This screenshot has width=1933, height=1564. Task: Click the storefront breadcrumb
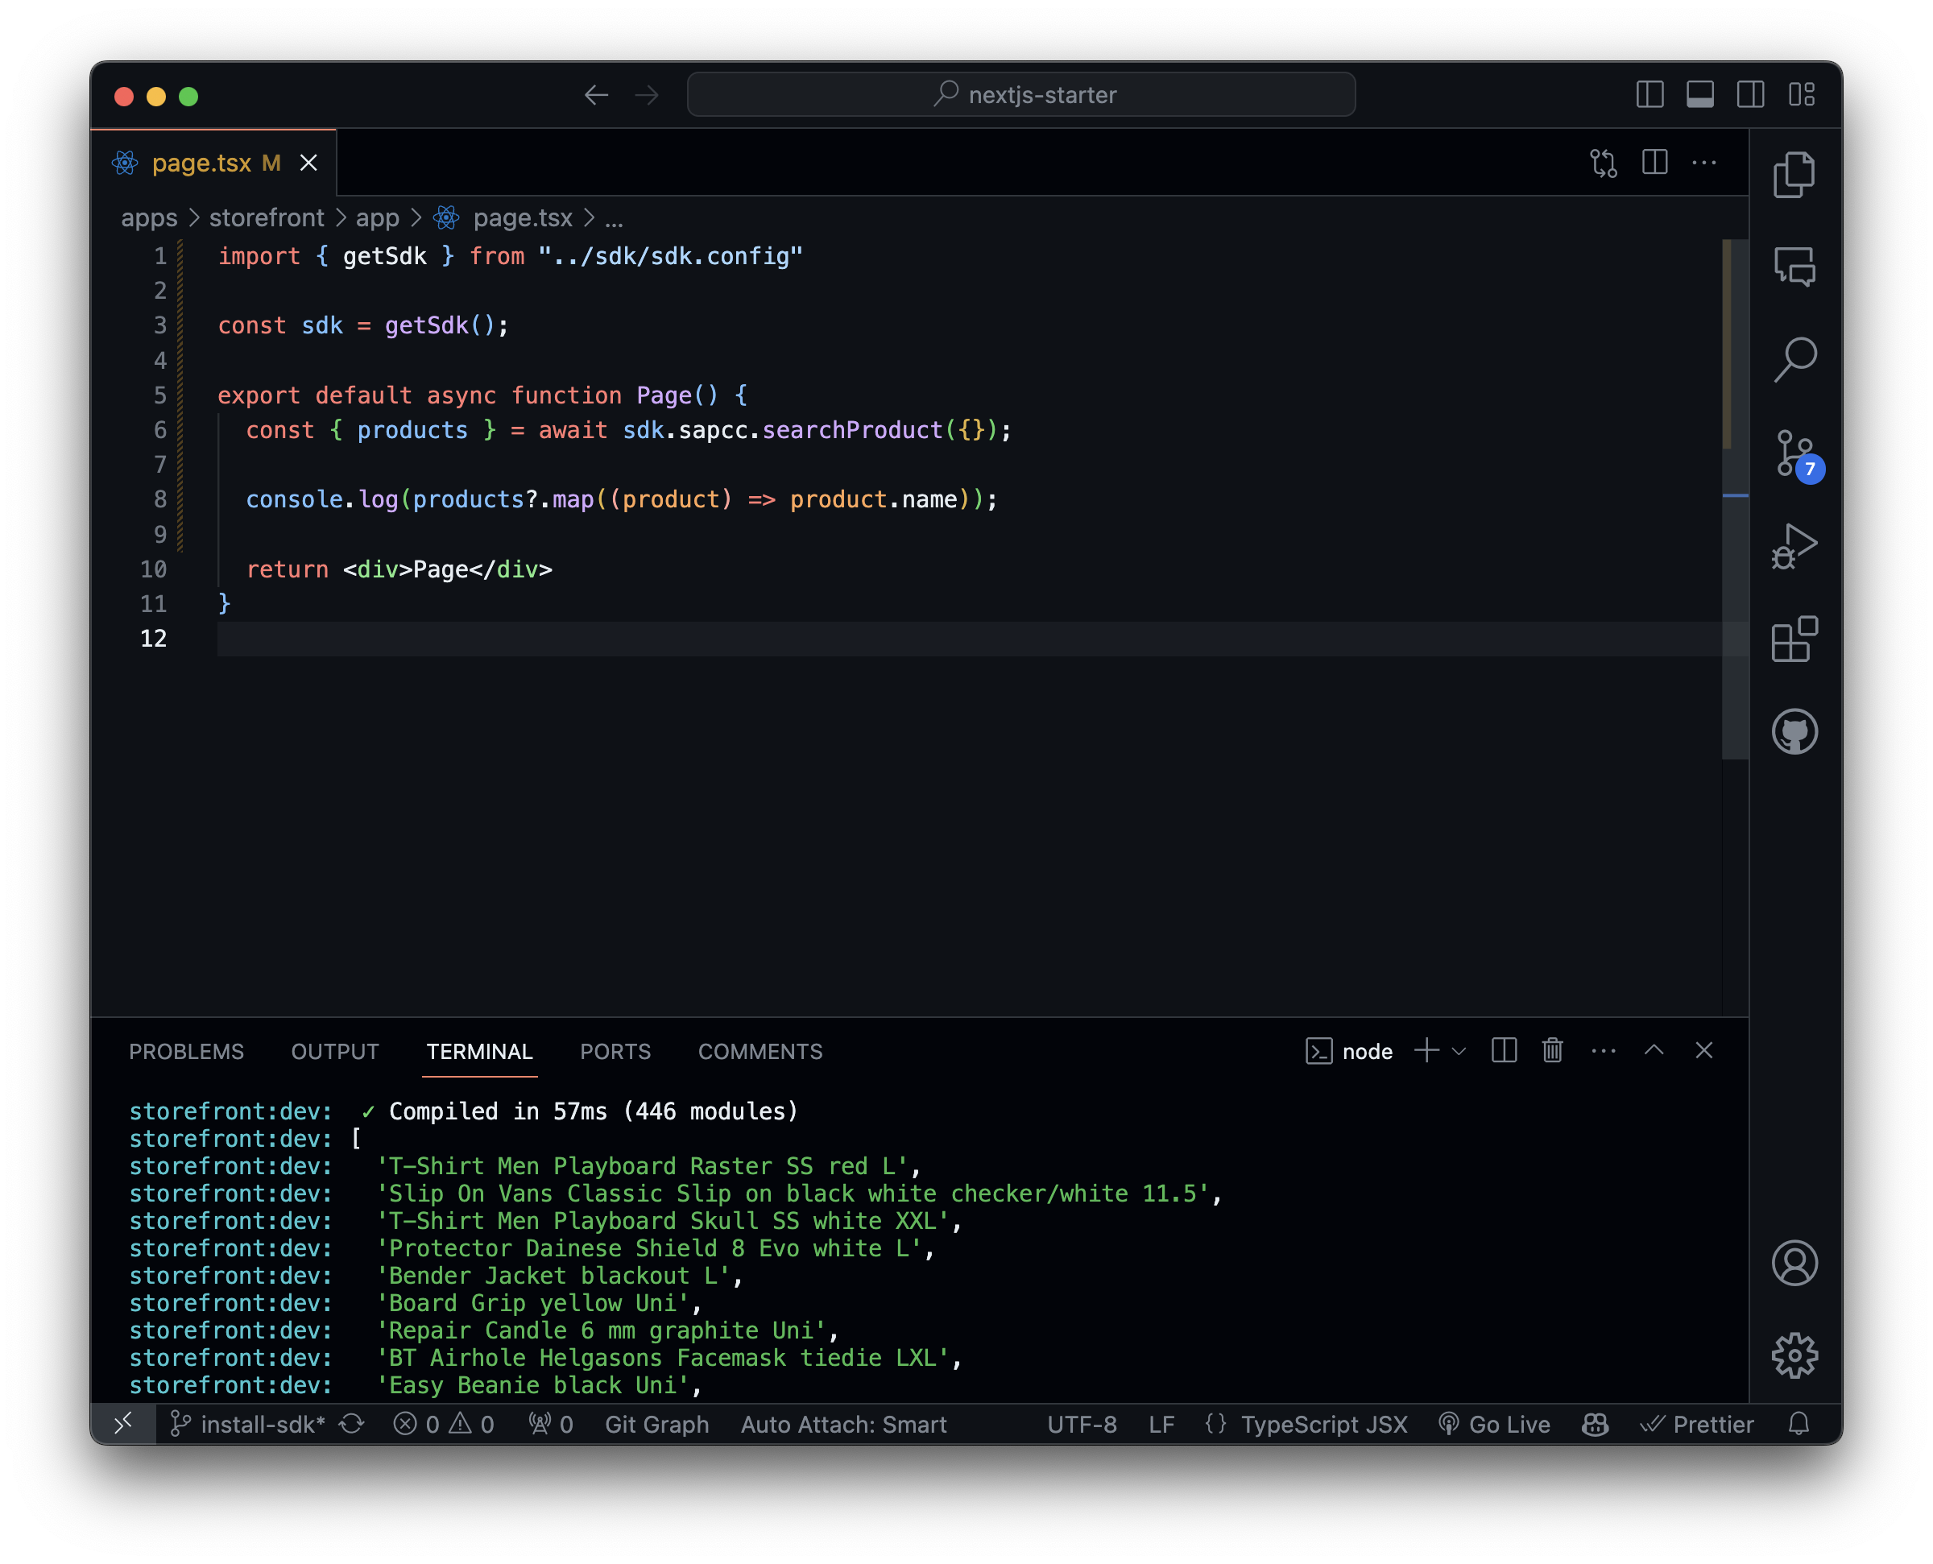[x=267, y=218]
